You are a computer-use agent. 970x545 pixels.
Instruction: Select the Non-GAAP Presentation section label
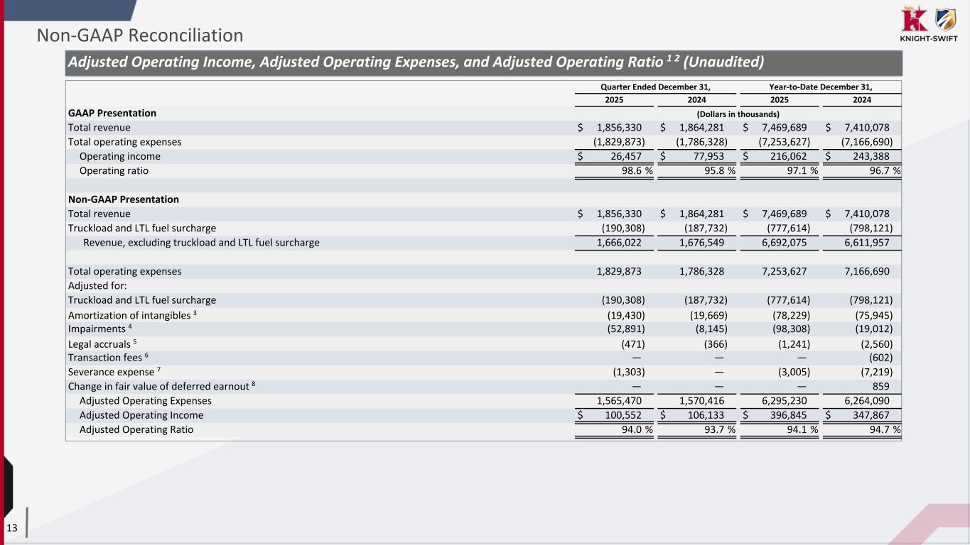123,199
